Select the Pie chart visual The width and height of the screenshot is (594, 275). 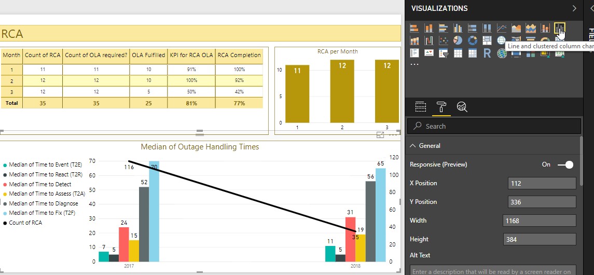(458, 40)
